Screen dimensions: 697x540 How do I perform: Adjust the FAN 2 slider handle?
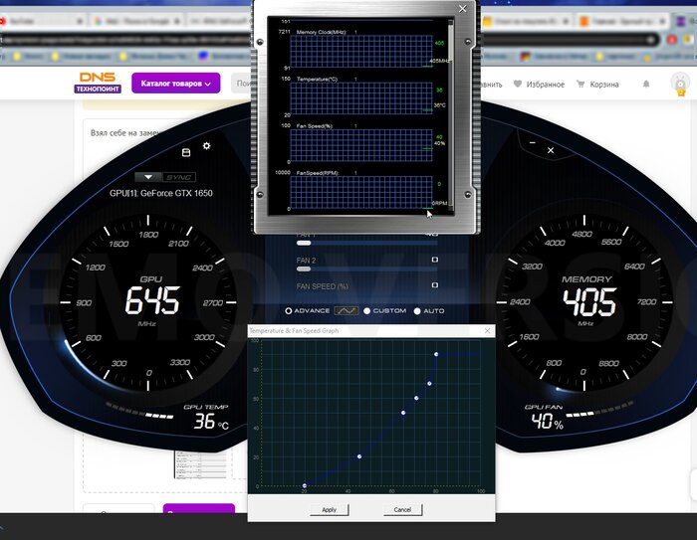304,269
